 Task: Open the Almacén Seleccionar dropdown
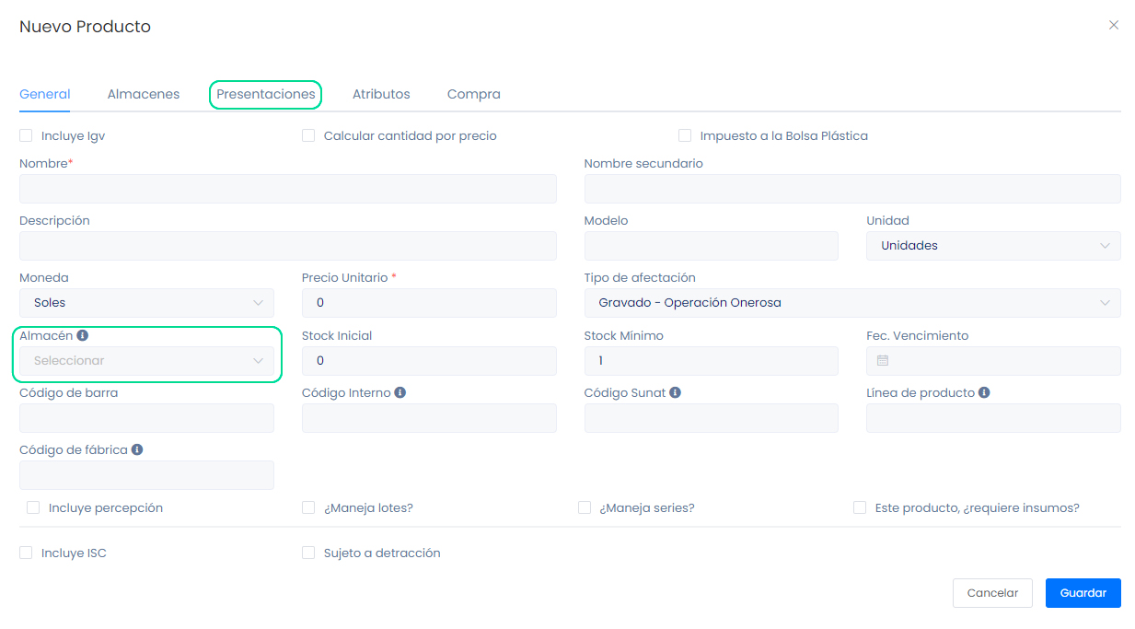pos(146,361)
